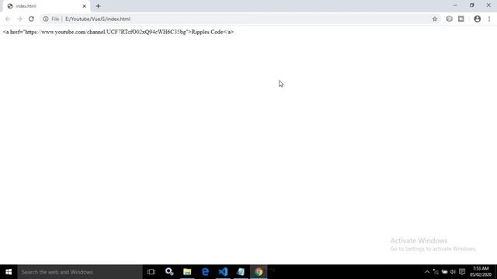Switch to Google Chrome on the taskbar
The height and width of the screenshot is (279, 497).
[259, 272]
